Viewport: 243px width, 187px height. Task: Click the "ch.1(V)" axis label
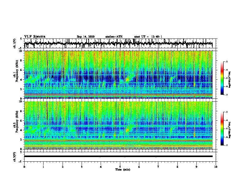(x=15, y=43)
